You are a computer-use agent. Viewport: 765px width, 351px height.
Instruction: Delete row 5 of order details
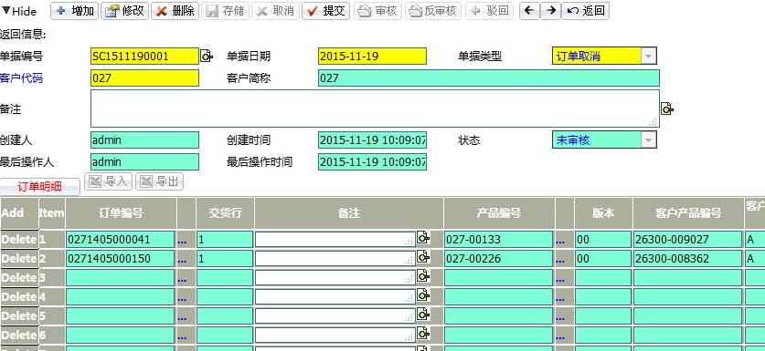coord(19,316)
